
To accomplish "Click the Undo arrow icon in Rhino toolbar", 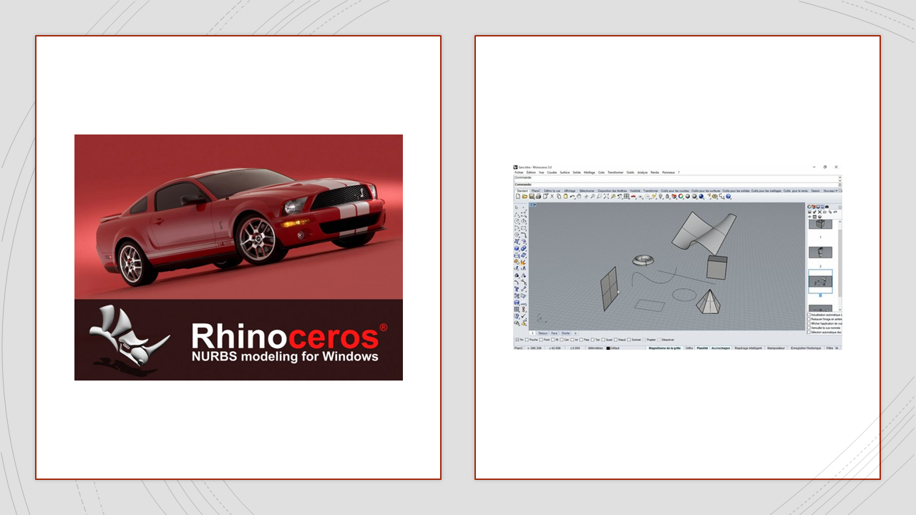I will (x=572, y=196).
